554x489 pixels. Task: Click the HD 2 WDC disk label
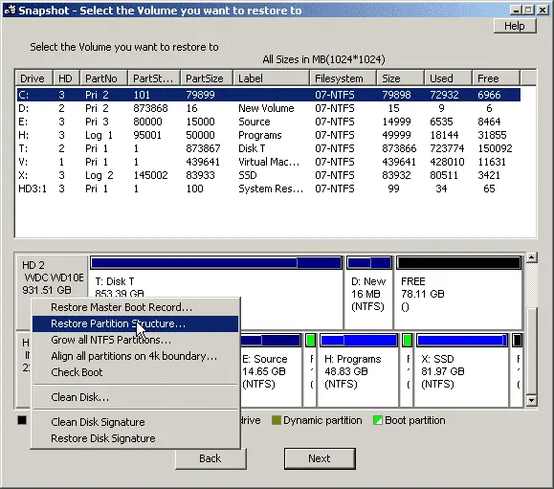[53, 278]
